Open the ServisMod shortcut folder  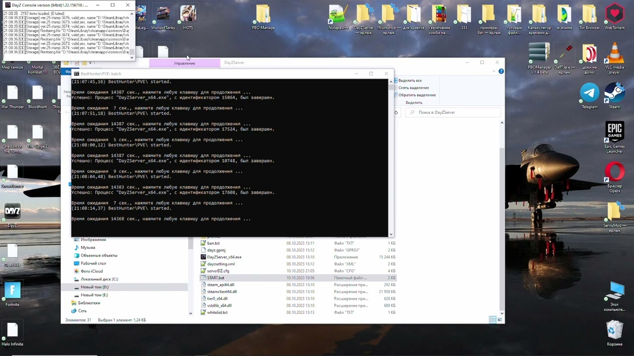(615, 218)
